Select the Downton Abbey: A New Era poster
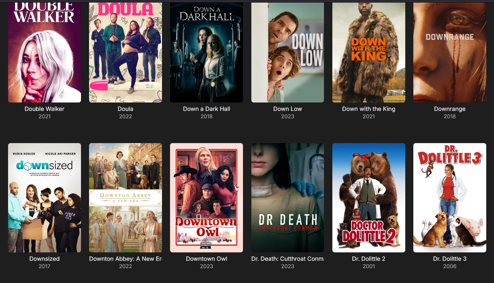This screenshot has width=494, height=283. tap(126, 198)
